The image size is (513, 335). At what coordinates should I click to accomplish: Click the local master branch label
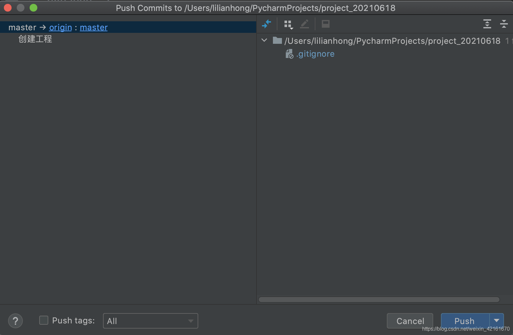coord(22,27)
